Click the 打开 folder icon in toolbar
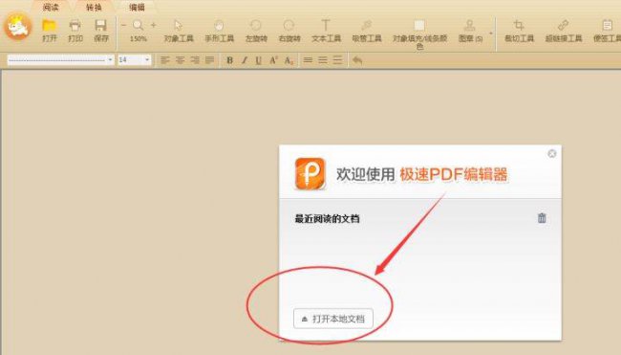Viewport: 621px width, 355px height. [x=49, y=26]
